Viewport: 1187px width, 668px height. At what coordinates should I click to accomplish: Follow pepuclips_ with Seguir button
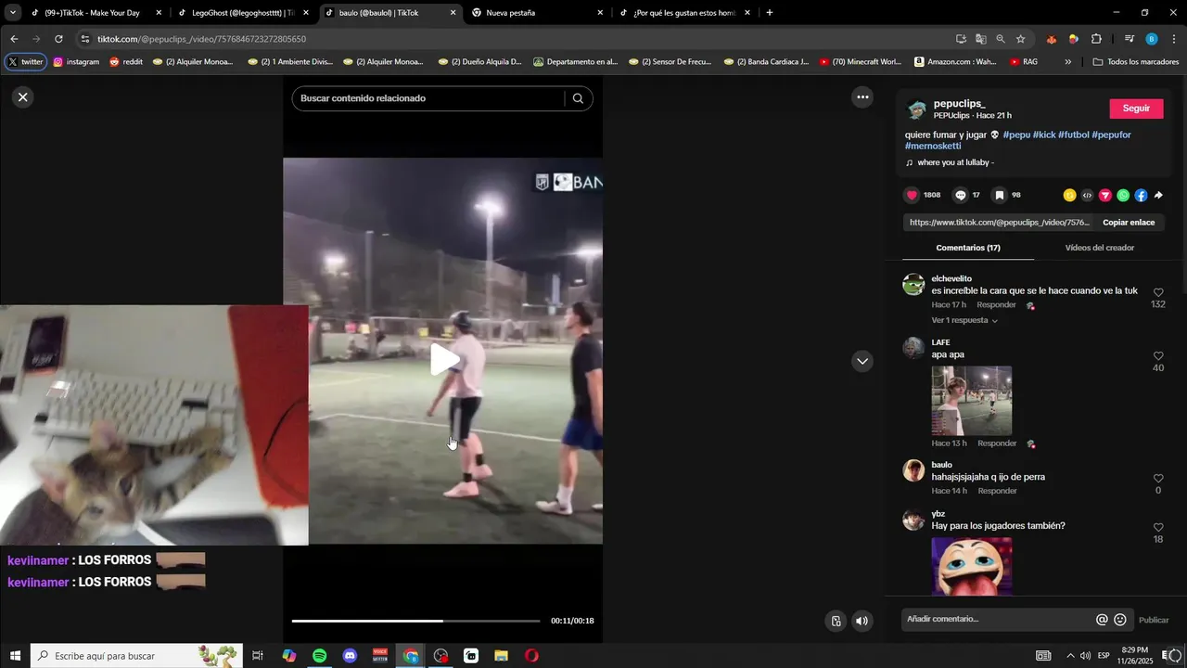pos(1136,109)
